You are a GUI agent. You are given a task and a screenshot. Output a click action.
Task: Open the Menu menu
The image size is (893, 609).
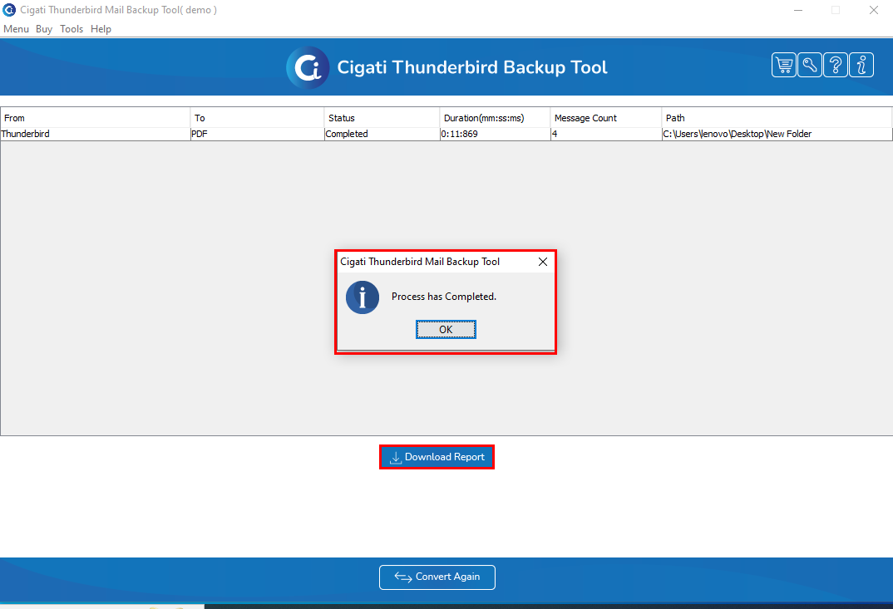point(16,29)
